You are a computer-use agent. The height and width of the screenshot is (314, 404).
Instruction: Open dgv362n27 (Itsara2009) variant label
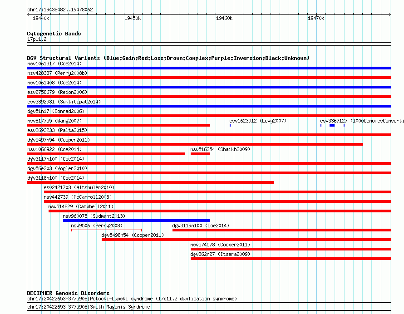pos(220,254)
